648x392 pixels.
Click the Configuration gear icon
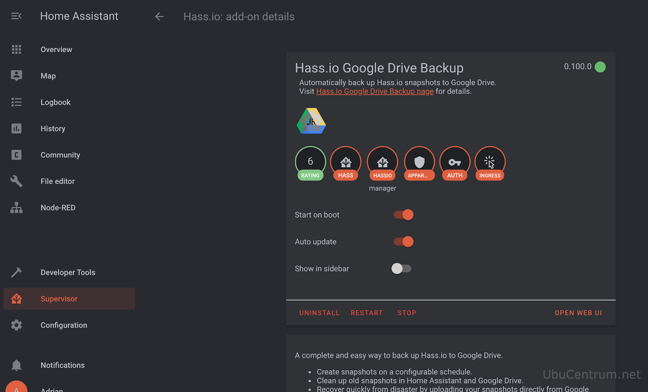click(x=16, y=325)
